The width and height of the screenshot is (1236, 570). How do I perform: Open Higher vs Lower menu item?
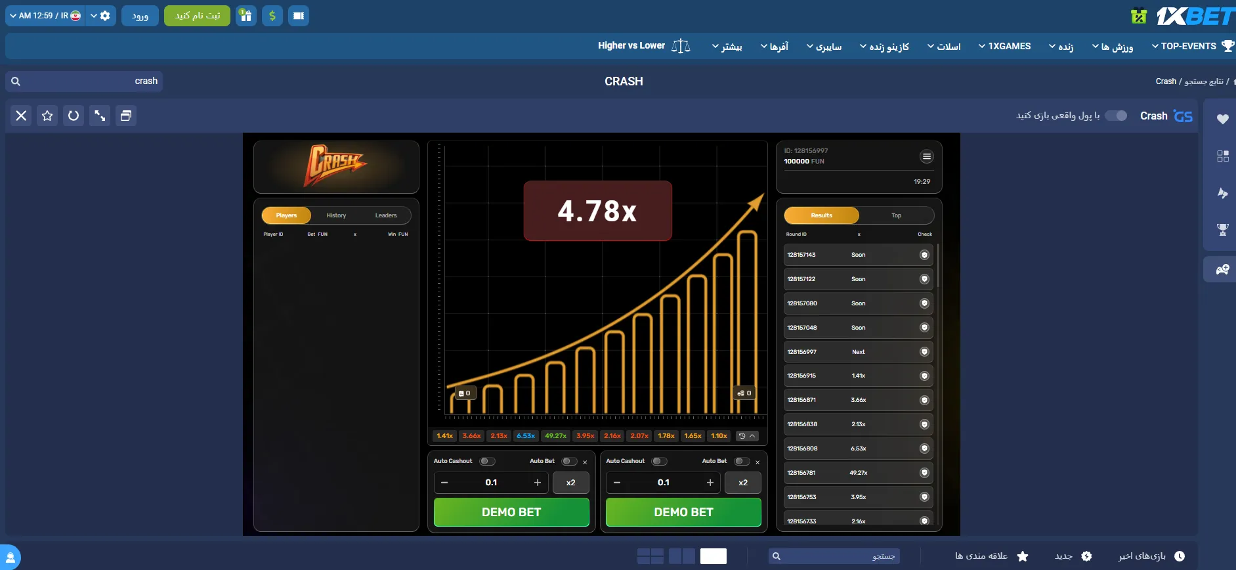tap(644, 46)
